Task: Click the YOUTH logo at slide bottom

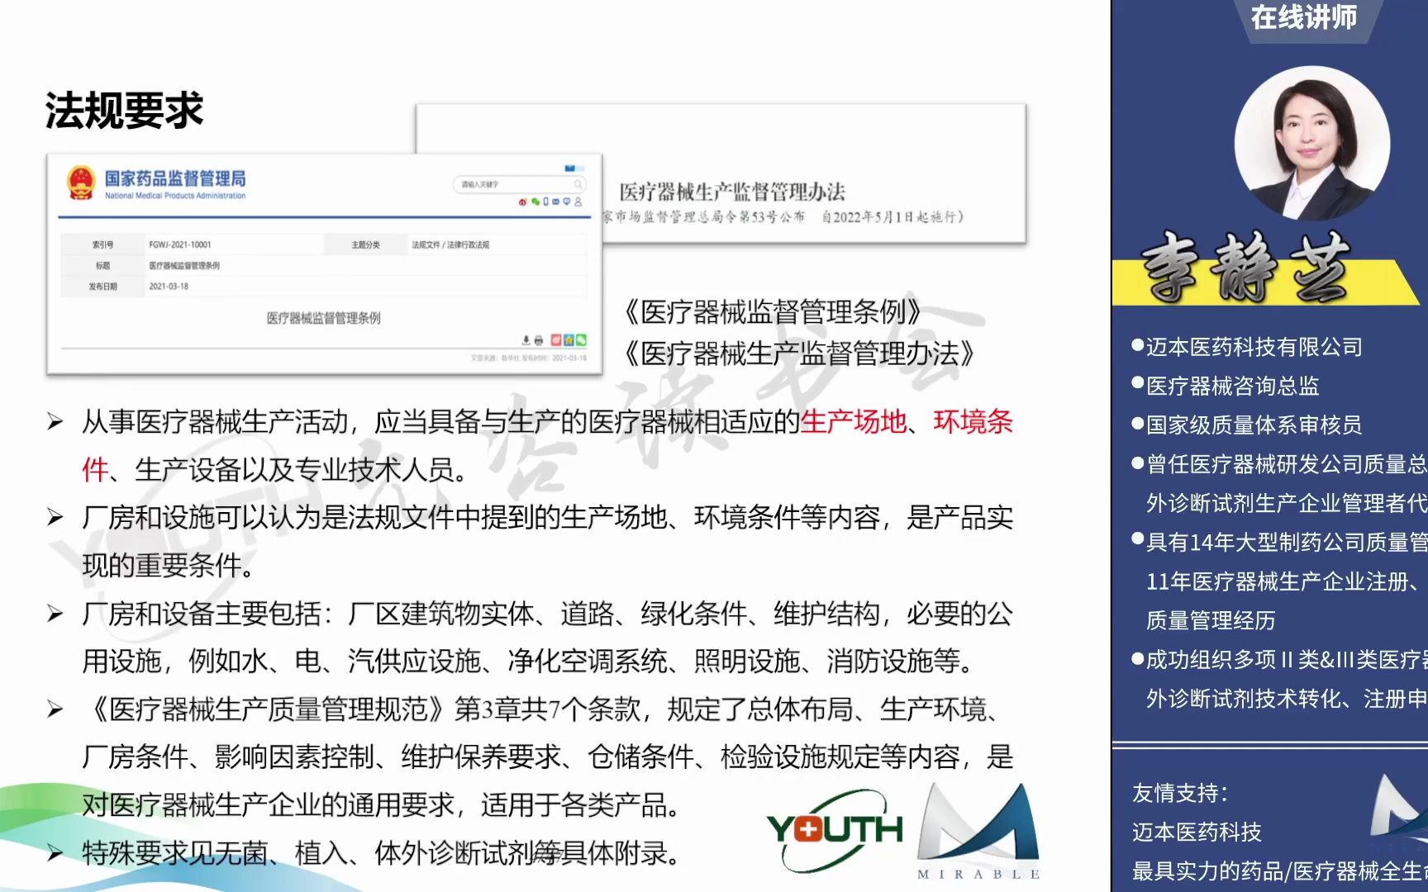Action: tap(835, 830)
